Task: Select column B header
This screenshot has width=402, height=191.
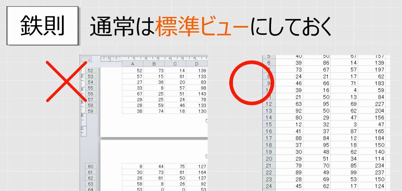Action: click(x=154, y=64)
